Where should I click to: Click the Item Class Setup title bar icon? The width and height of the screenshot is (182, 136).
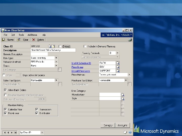3,30
